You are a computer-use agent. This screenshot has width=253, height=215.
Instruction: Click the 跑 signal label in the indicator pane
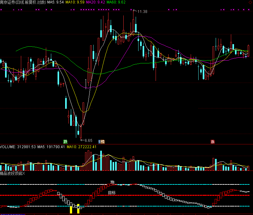point(112,182)
